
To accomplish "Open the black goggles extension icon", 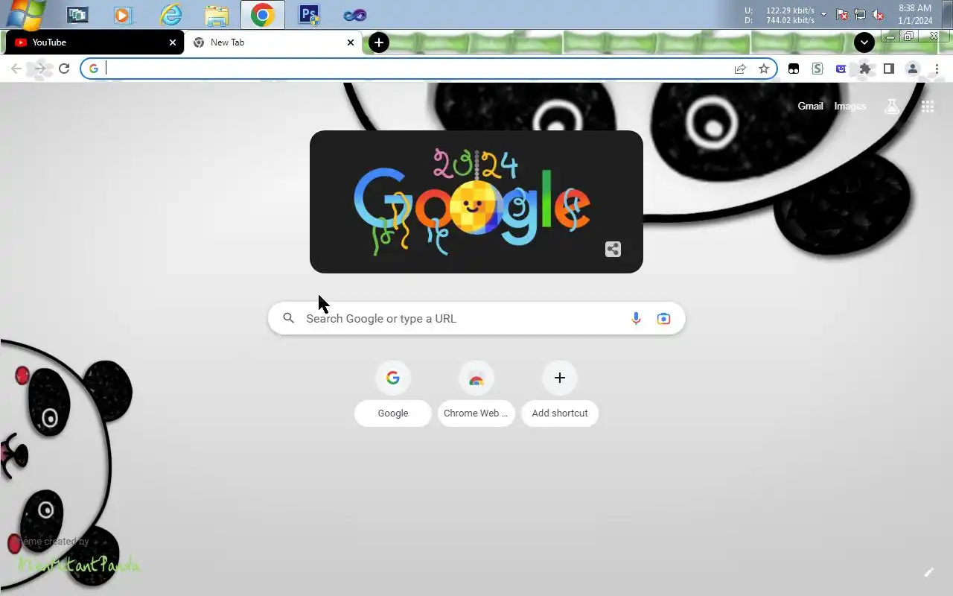I will click(x=794, y=69).
